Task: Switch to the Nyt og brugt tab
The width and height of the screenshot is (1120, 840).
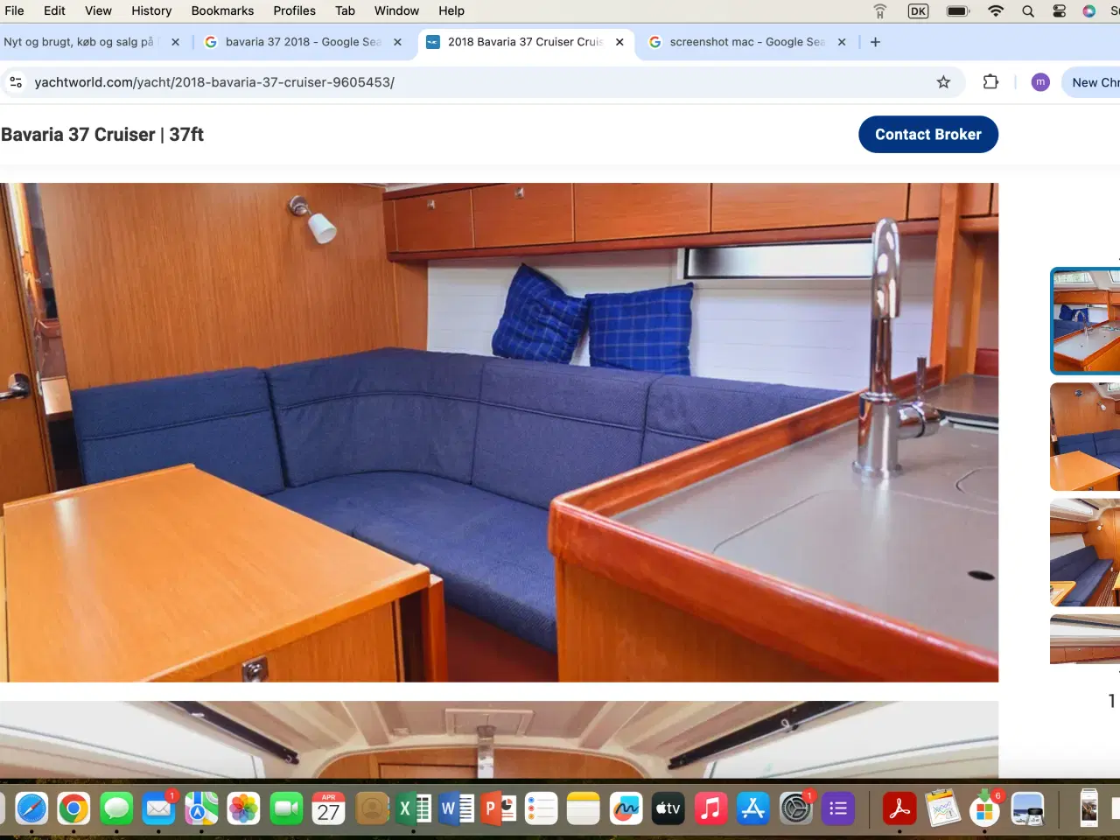Action: (79, 42)
